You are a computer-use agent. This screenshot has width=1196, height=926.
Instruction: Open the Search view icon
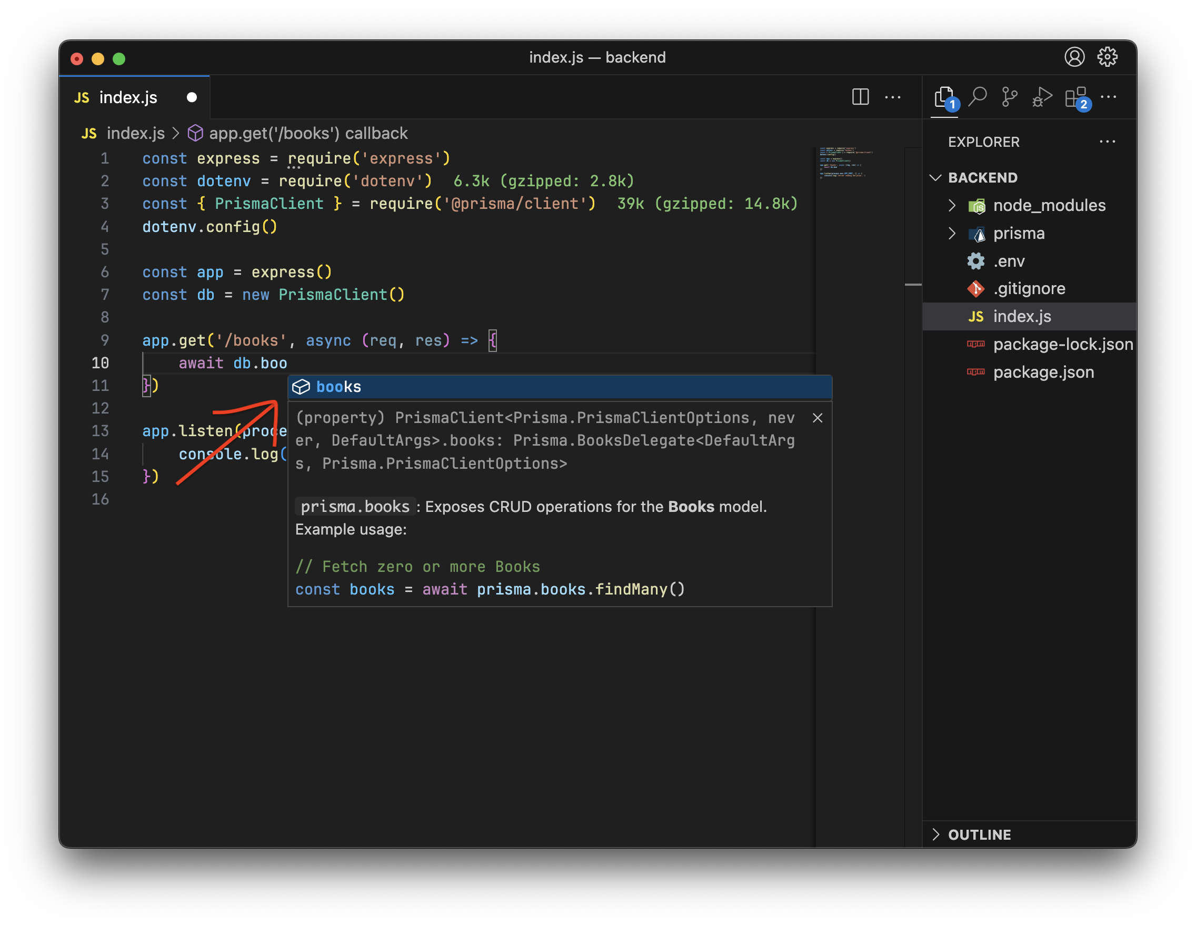click(978, 97)
